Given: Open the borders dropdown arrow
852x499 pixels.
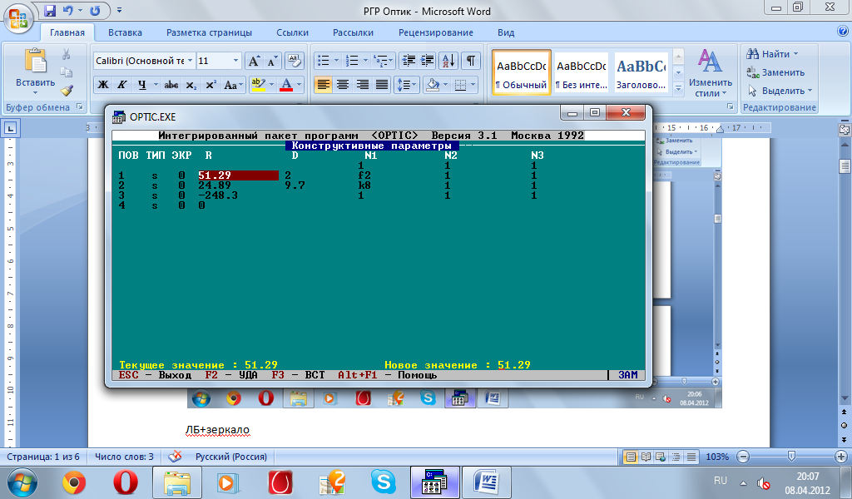Looking at the screenshot, I should pyautogui.click(x=473, y=85).
